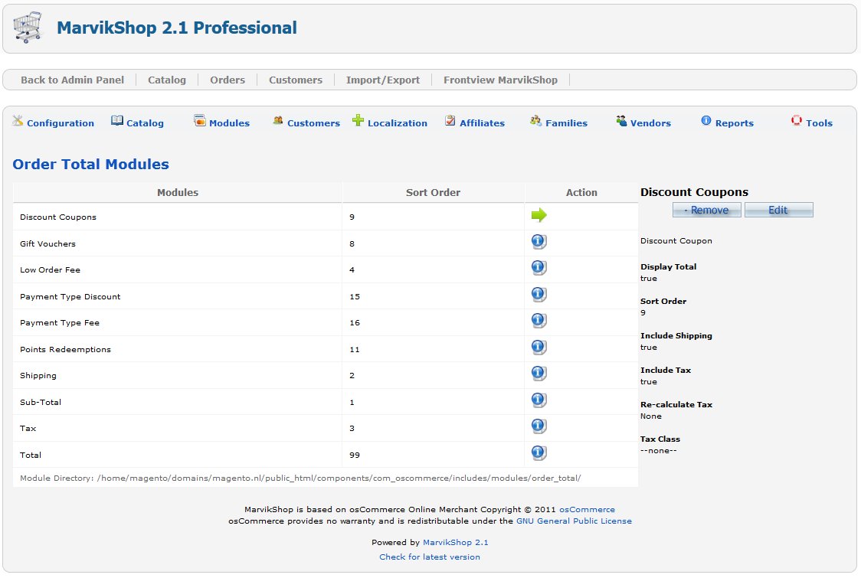Viewport: 861px width, 578px height.
Task: Select the Shipping module name
Action: tap(38, 376)
